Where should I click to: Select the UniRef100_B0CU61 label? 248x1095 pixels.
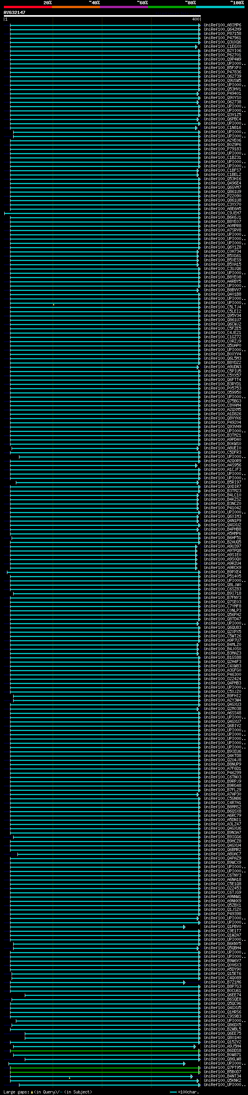coord(222,991)
